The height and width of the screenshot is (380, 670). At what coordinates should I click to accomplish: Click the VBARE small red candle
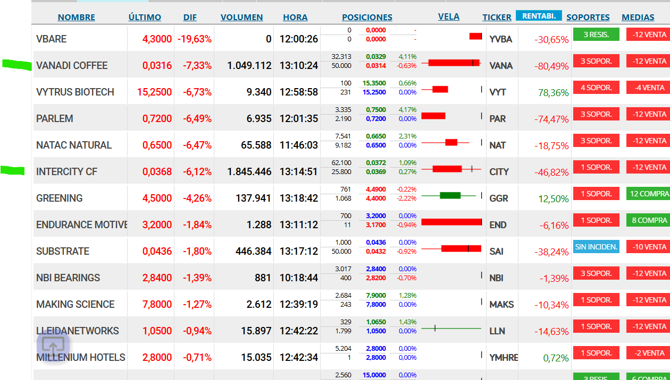[475, 36]
